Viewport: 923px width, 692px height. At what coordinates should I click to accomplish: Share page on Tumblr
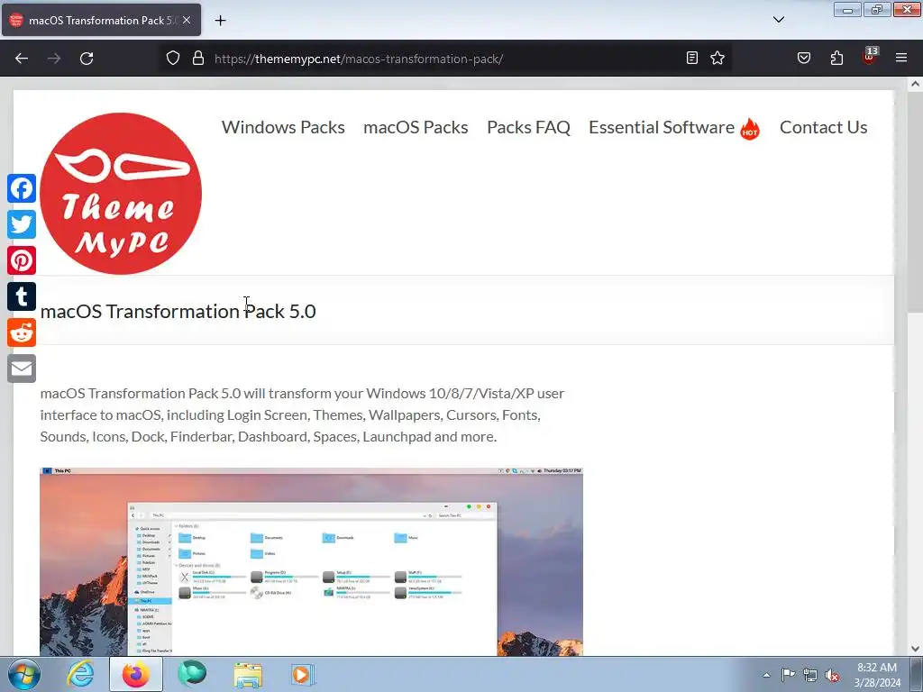point(22,296)
